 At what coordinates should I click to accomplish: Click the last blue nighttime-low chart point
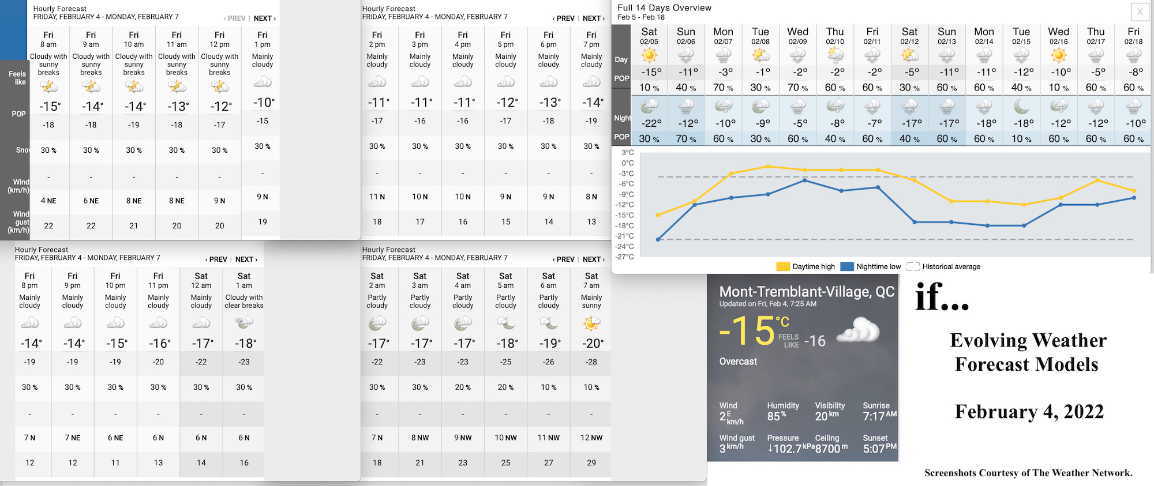pyautogui.click(x=1134, y=198)
